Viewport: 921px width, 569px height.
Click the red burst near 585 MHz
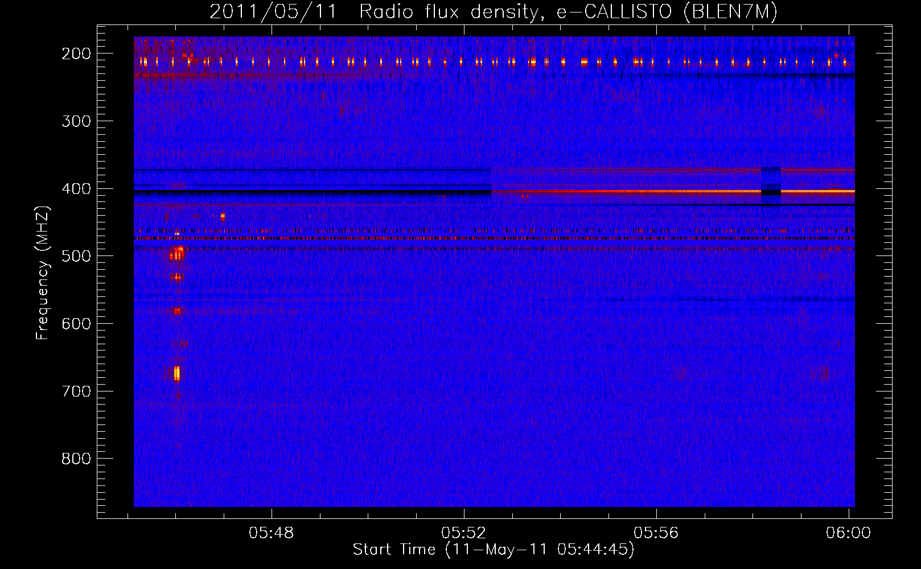(177, 311)
